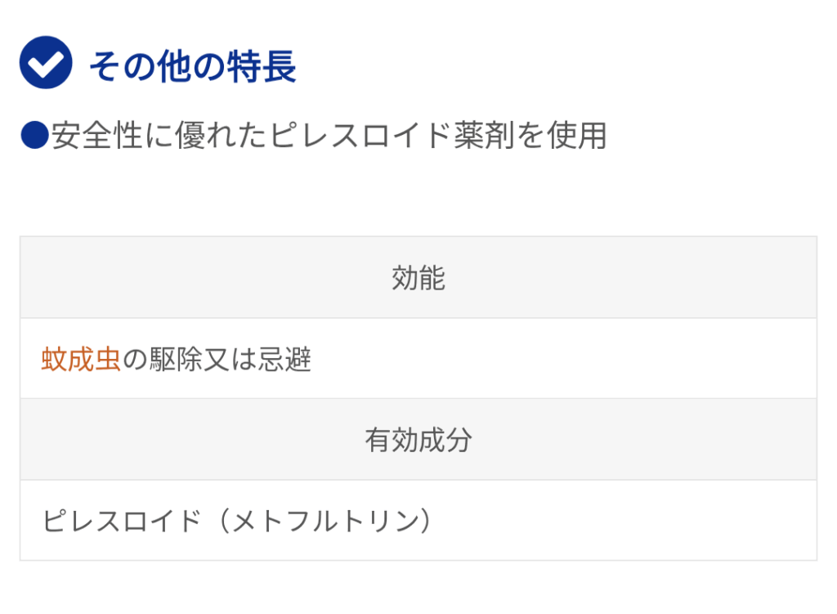This screenshot has height=614, width=837.
Task: Click the の駆除又は忌避 text
Action: point(217,359)
